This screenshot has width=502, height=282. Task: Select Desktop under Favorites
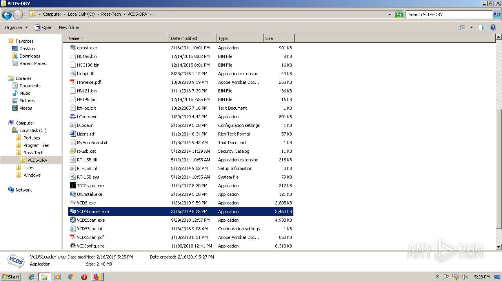pyautogui.click(x=27, y=49)
